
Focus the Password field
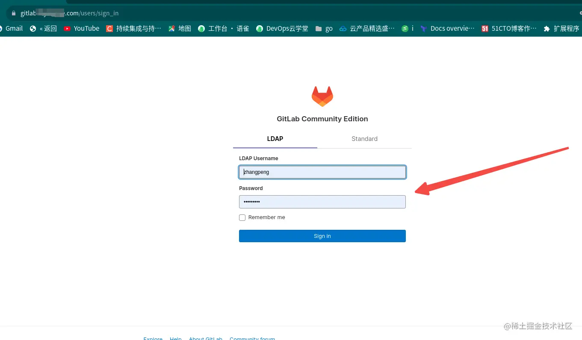pyautogui.click(x=322, y=202)
